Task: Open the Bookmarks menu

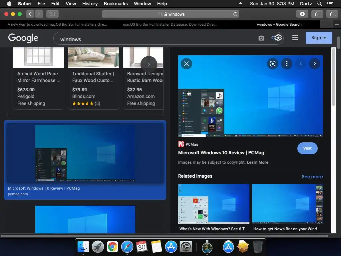Action: [116, 4]
